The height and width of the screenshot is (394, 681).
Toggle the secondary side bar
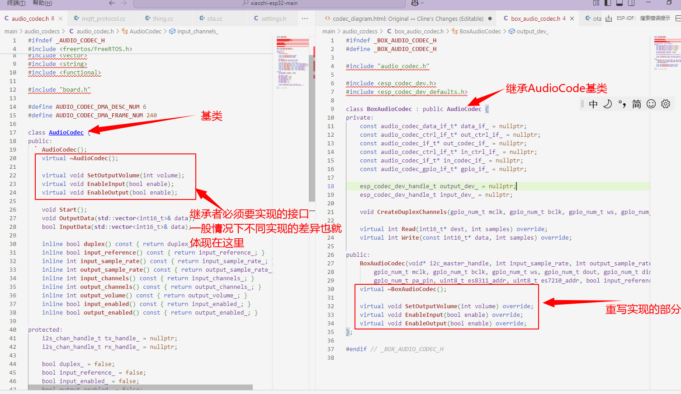pyautogui.click(x=631, y=3)
